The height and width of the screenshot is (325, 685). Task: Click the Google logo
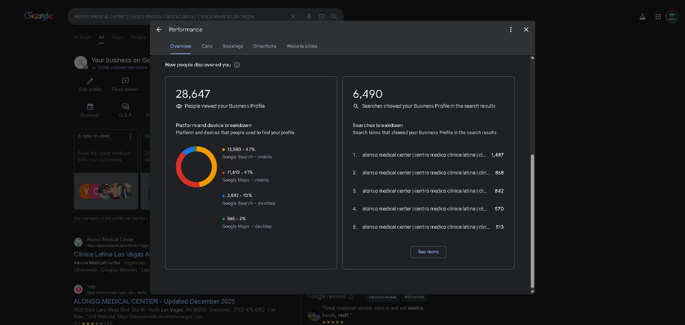point(39,16)
